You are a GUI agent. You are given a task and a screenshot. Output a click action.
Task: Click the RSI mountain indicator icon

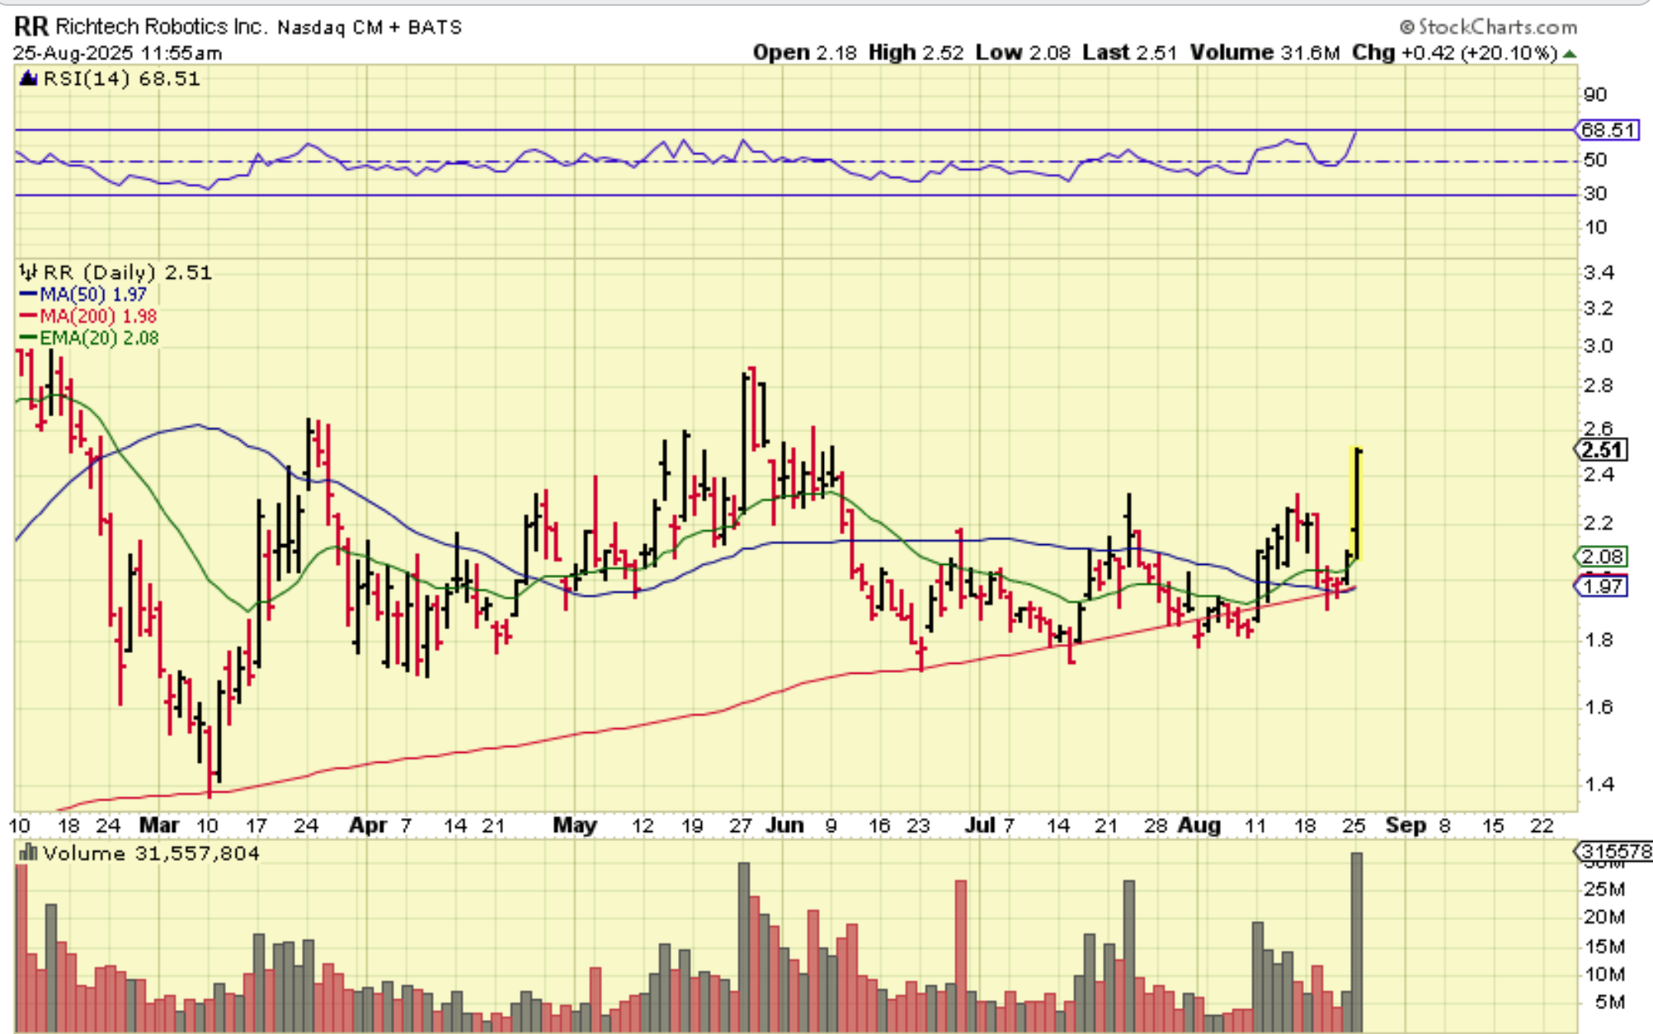point(29,79)
